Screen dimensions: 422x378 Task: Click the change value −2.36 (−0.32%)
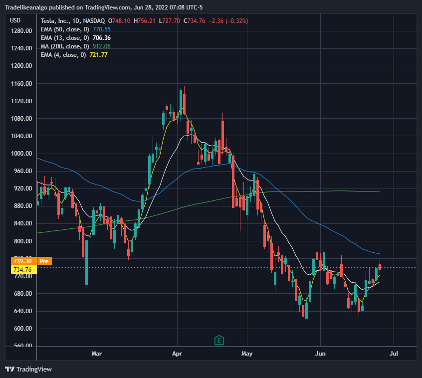point(228,21)
